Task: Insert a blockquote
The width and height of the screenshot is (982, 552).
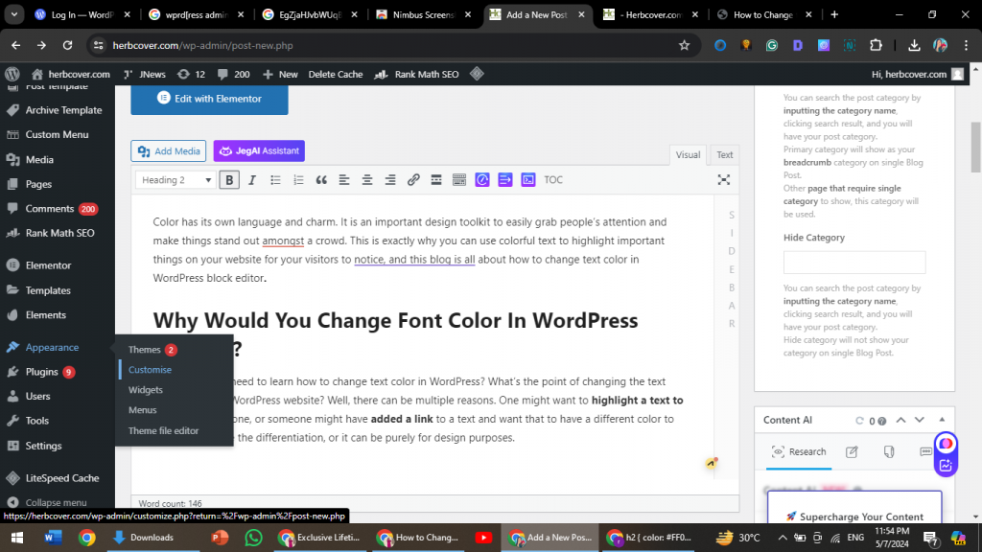Action: [321, 179]
